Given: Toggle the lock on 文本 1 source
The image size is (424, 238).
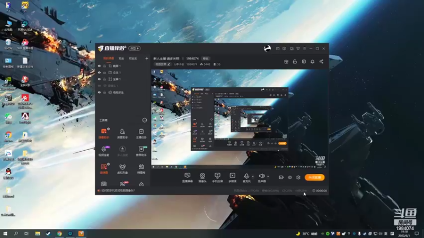Looking at the screenshot, I should [x=104, y=72].
